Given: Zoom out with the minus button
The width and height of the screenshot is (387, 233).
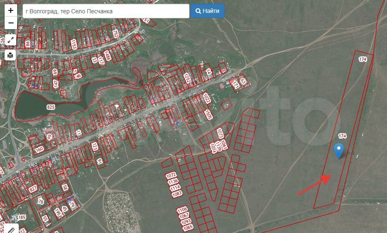Looking at the screenshot, I should click(x=11, y=23).
